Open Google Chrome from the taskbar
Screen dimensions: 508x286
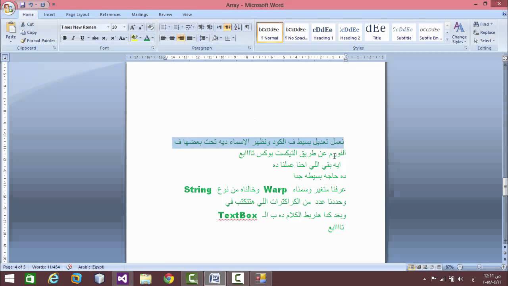(x=169, y=278)
